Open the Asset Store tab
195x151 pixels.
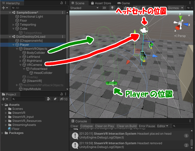[101, 3]
